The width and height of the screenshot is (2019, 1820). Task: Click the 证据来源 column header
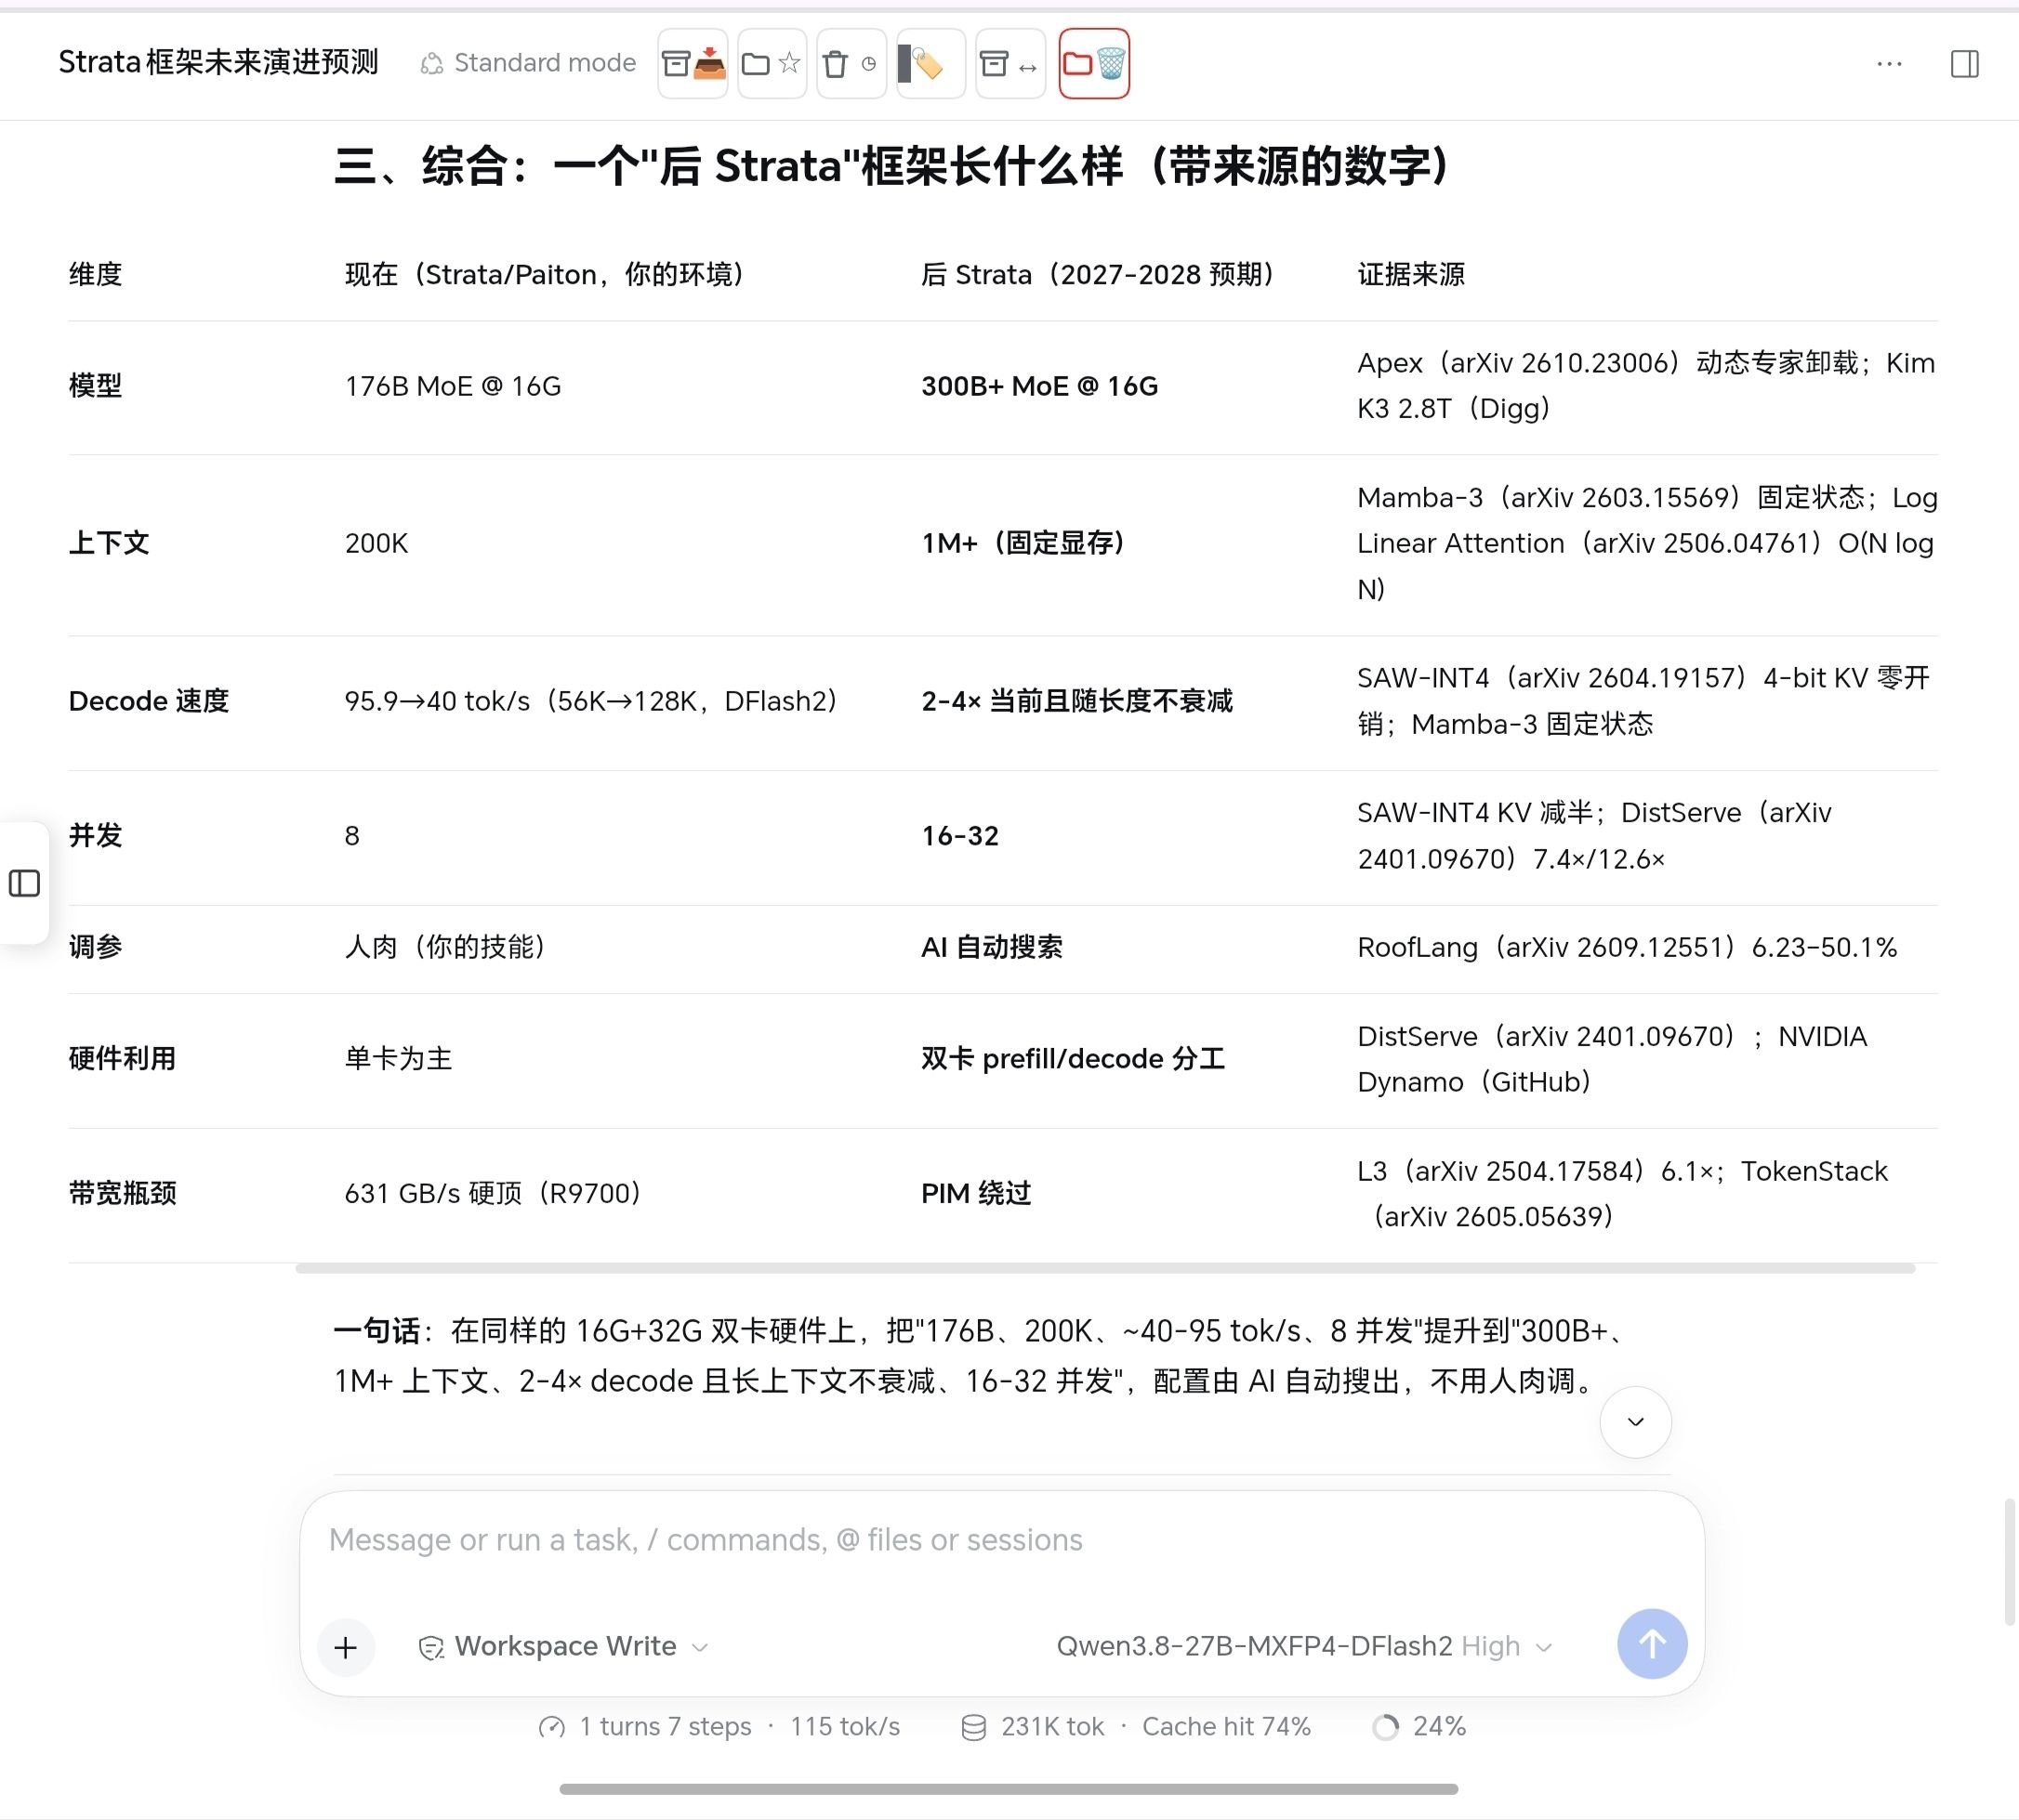[x=1411, y=275]
